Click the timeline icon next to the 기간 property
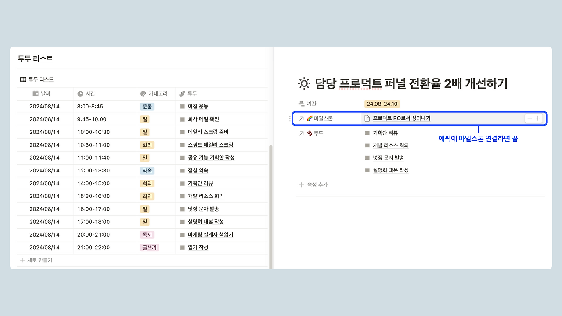 point(301,104)
